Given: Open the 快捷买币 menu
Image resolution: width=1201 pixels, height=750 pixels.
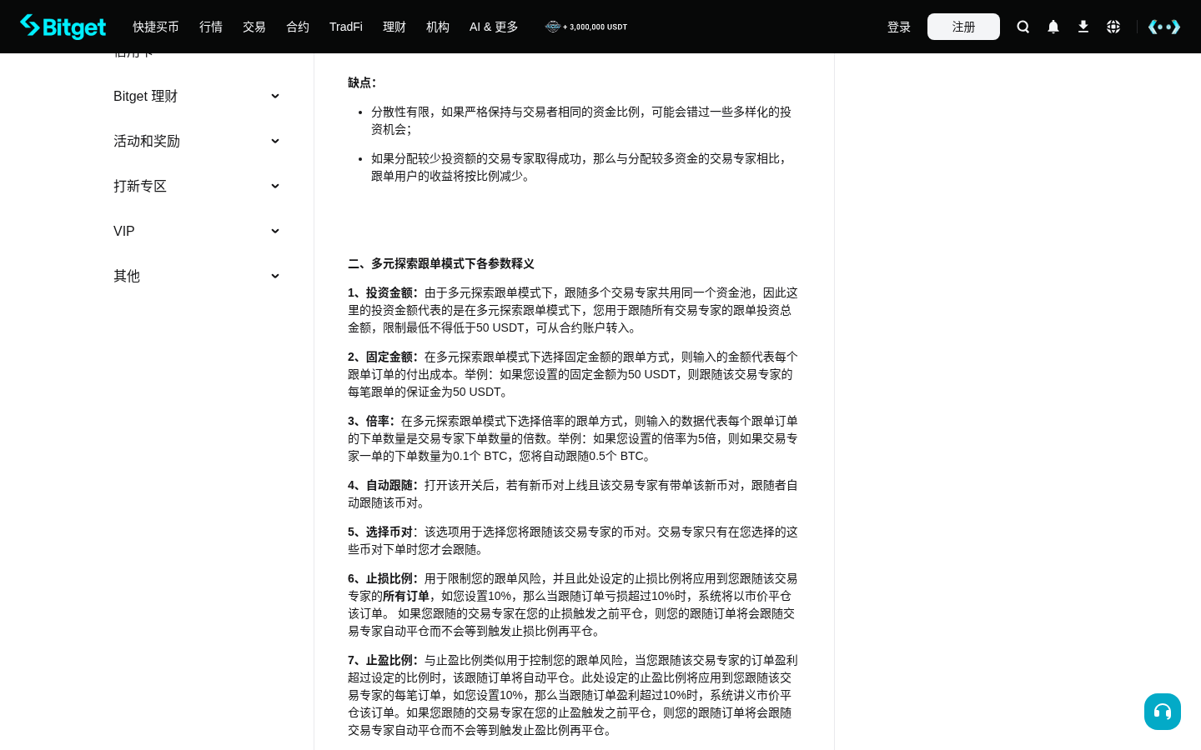Looking at the screenshot, I should pos(156,27).
